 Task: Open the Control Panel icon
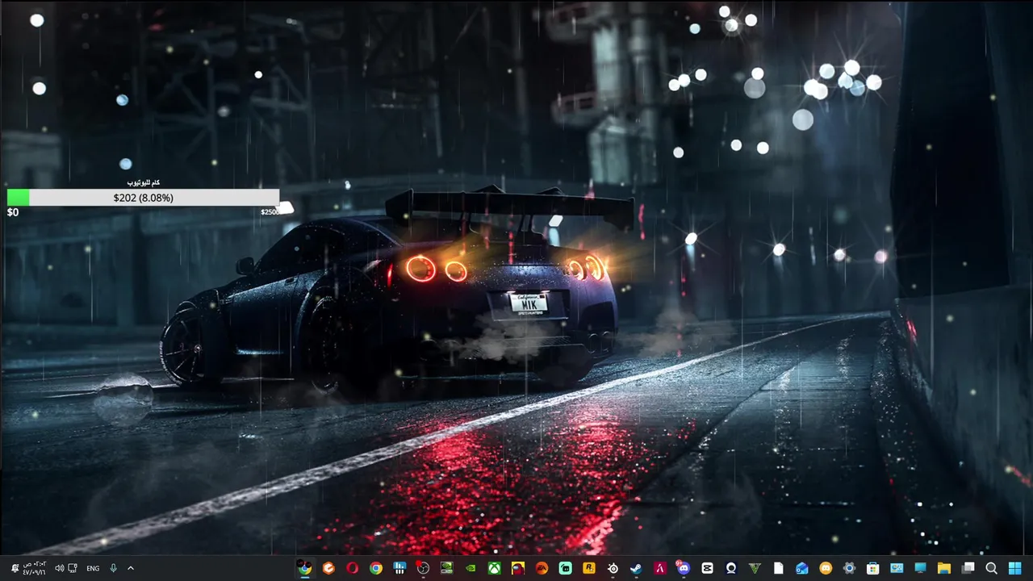(x=897, y=568)
